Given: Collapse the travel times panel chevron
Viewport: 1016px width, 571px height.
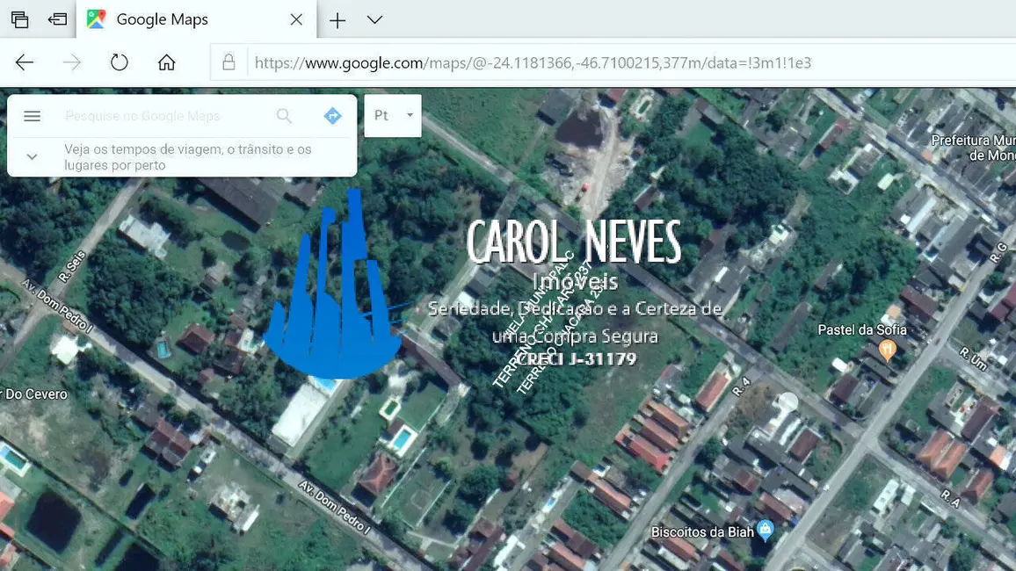Looking at the screenshot, I should [32, 156].
